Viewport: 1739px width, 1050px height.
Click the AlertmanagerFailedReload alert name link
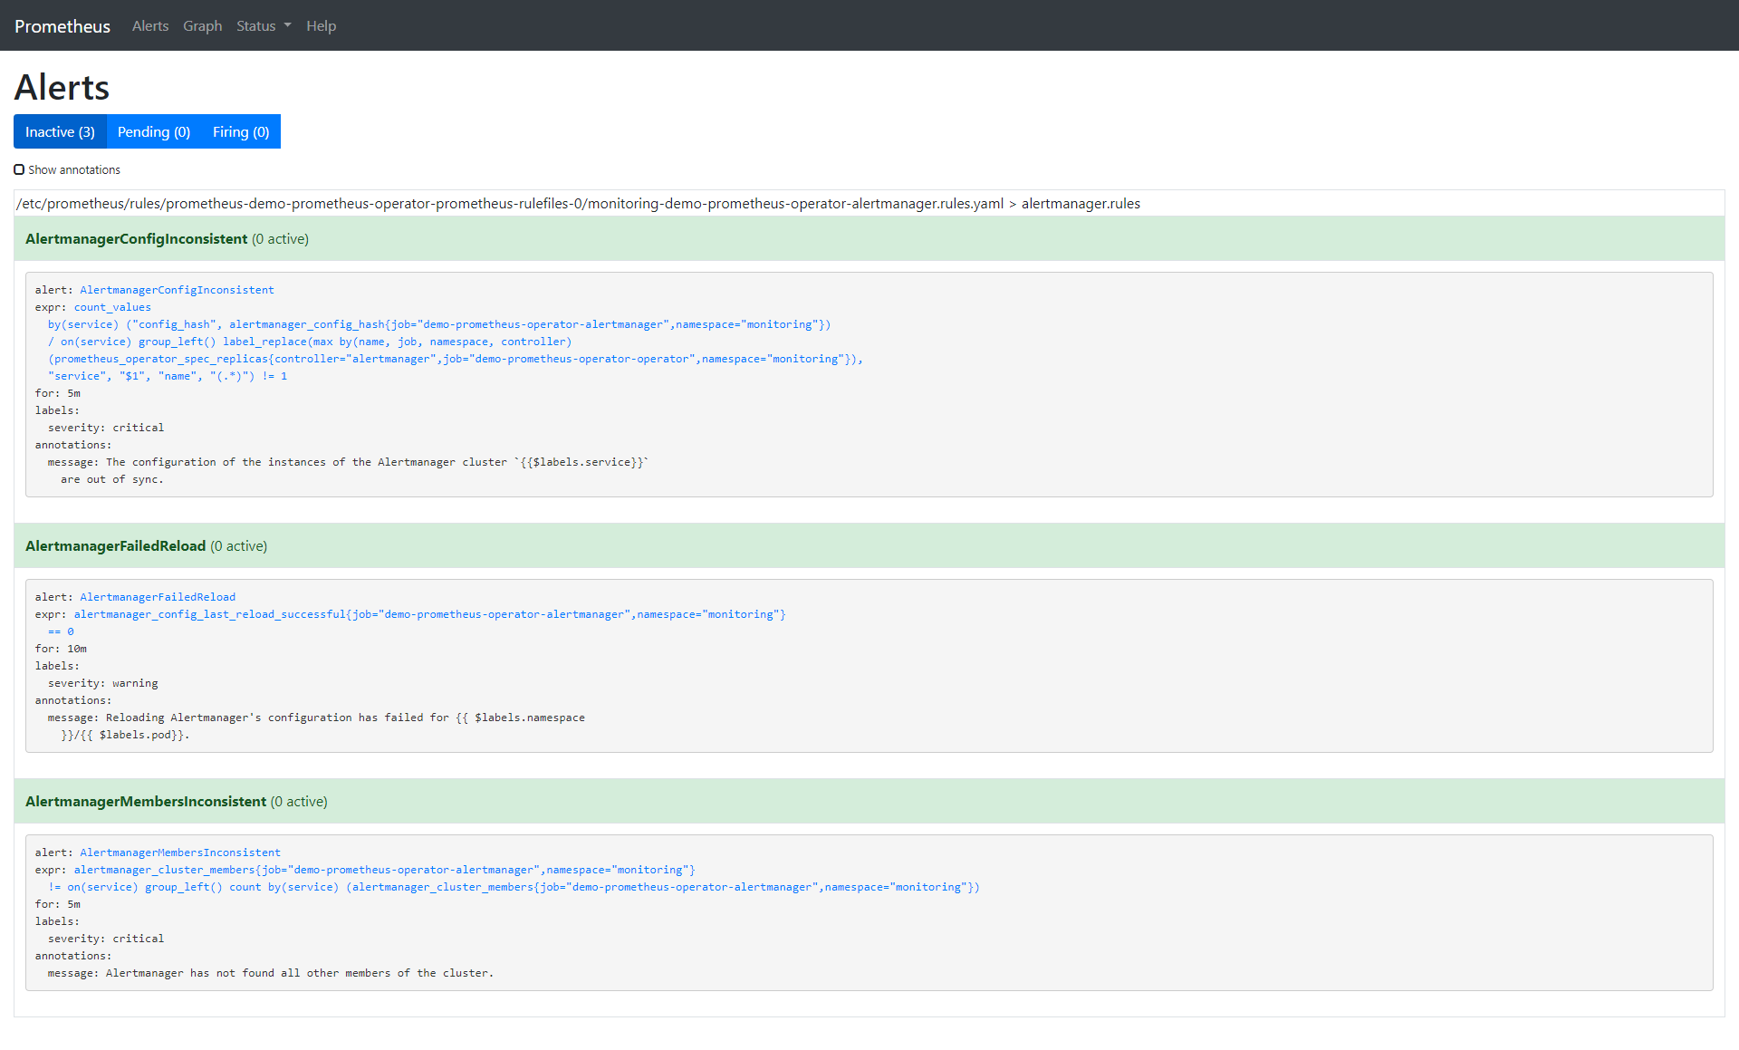click(x=158, y=597)
